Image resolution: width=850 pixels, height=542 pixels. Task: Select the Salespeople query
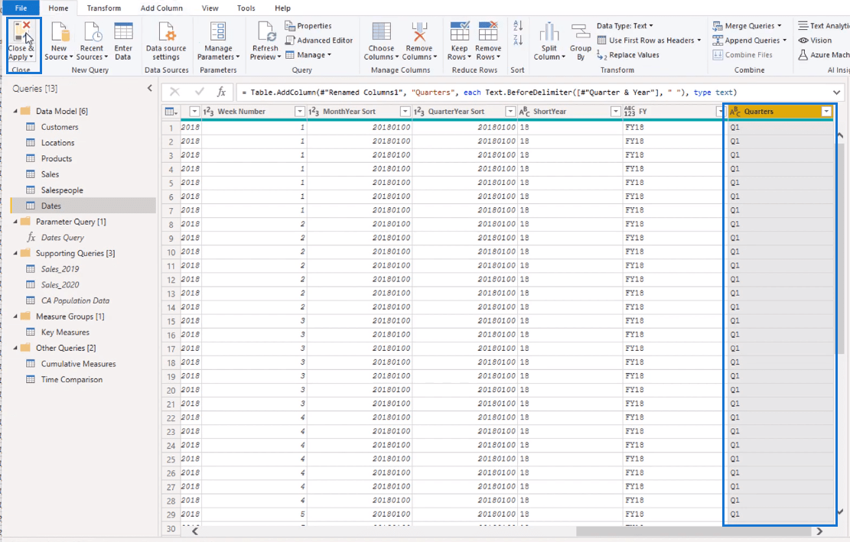click(83, 190)
